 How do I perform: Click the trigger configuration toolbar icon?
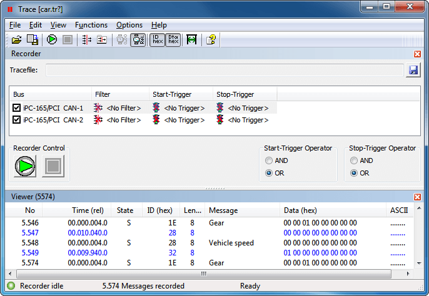pyautogui.click(x=102, y=40)
